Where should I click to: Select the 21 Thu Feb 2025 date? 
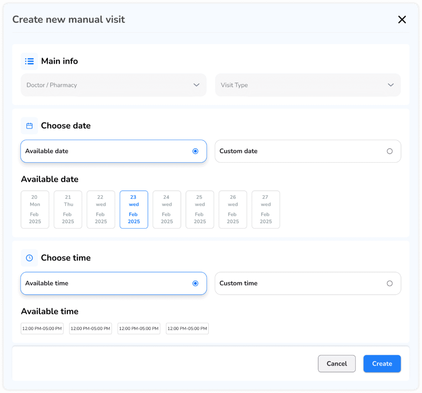click(x=68, y=209)
